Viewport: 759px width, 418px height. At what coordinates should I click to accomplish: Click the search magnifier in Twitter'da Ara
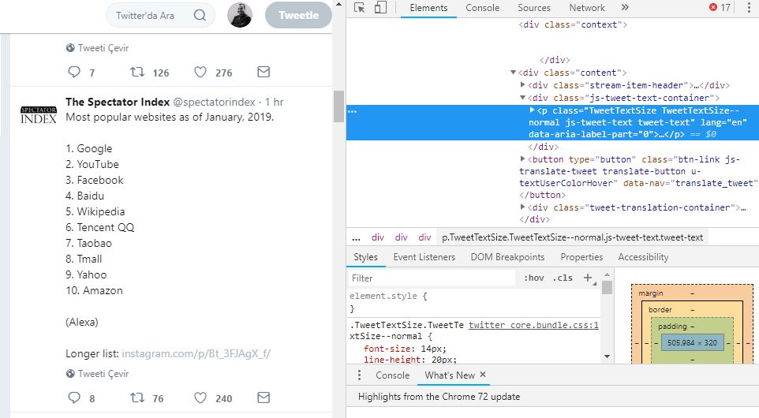point(200,15)
